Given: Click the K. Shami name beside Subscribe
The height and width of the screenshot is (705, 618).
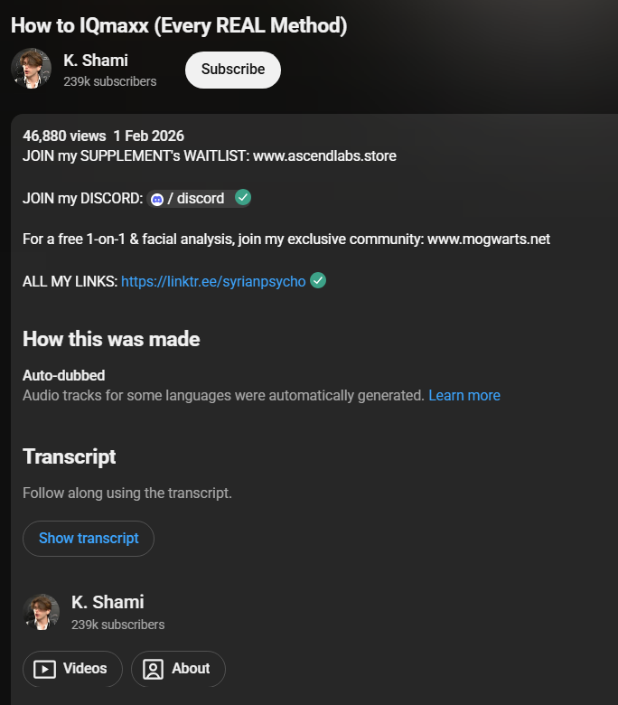Looking at the screenshot, I should click(96, 61).
